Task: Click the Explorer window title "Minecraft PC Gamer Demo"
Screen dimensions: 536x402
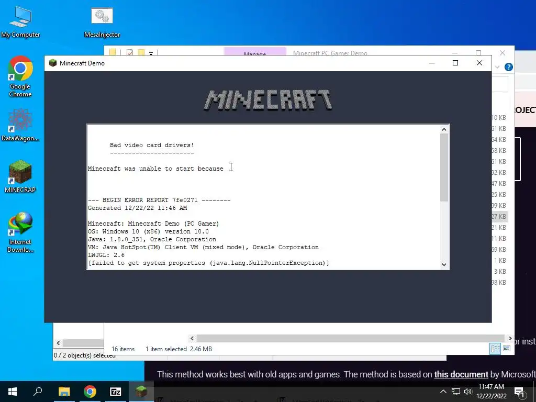Action: 330,53
